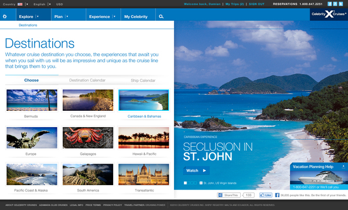Expand the Explore menu arrow
Image resolution: width=348 pixels, height=210 pixels.
click(38, 16)
